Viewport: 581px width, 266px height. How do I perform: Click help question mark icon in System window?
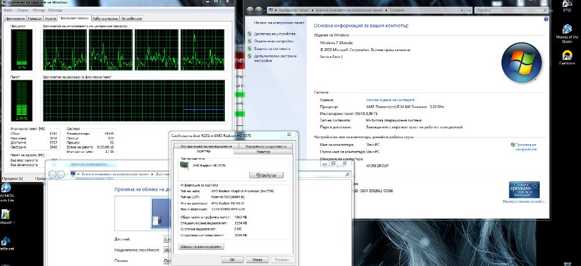[546, 19]
